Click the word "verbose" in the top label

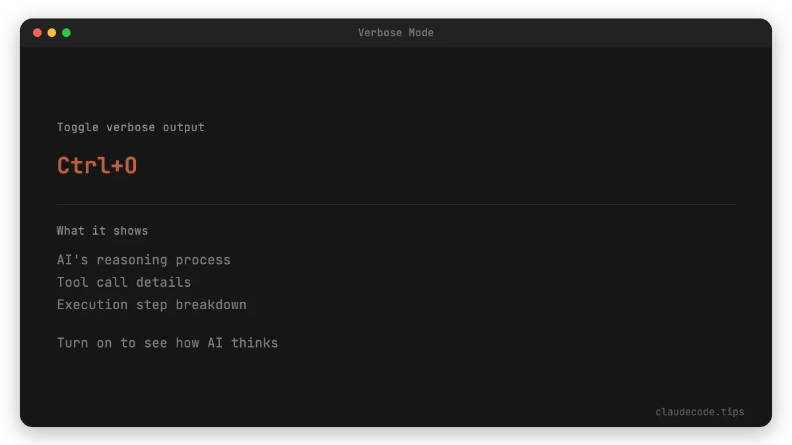(131, 127)
